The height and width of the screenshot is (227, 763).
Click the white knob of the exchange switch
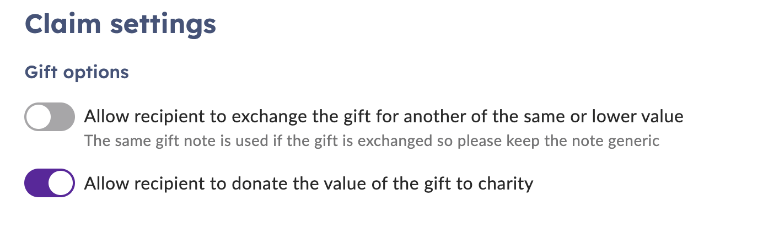[39, 117]
